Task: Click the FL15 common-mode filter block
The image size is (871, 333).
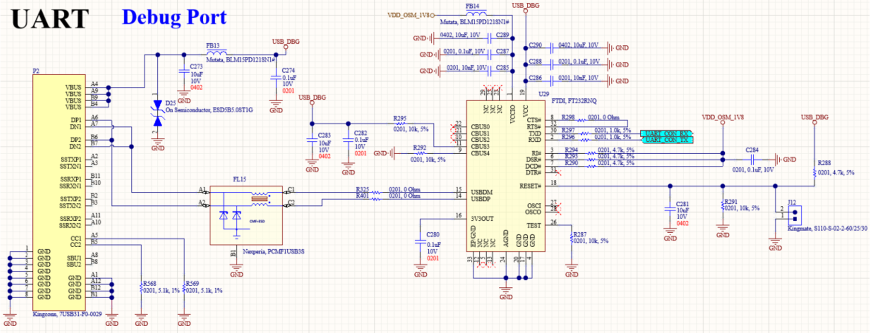Action: (246, 215)
